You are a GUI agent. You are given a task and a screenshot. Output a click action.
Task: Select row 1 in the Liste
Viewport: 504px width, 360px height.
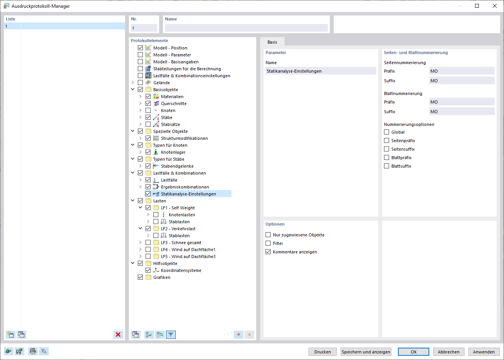point(65,26)
